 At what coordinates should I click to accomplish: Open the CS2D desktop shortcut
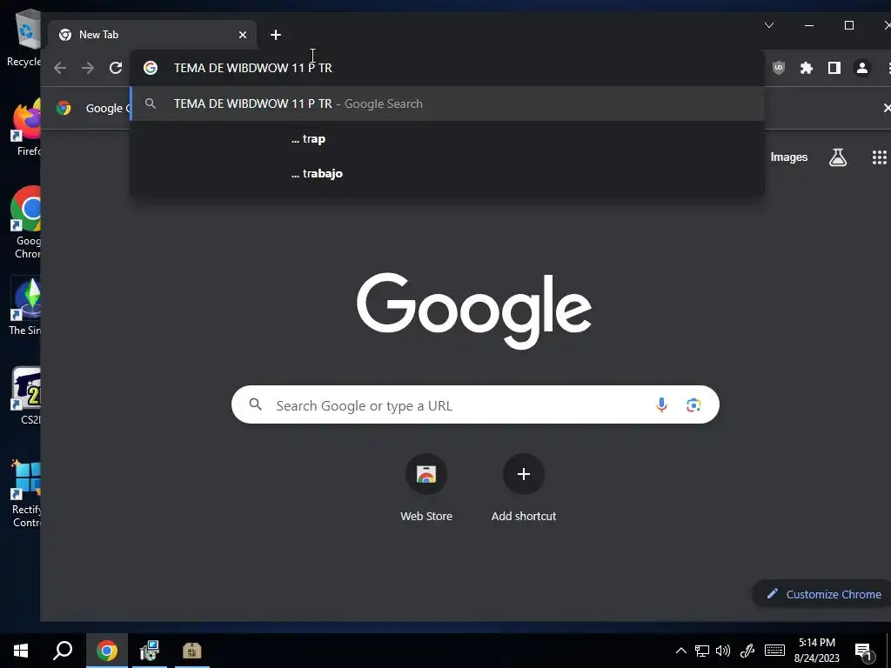(x=26, y=396)
